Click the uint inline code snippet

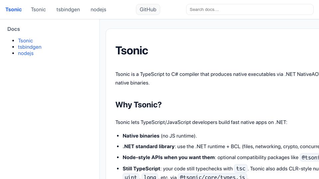131,177
